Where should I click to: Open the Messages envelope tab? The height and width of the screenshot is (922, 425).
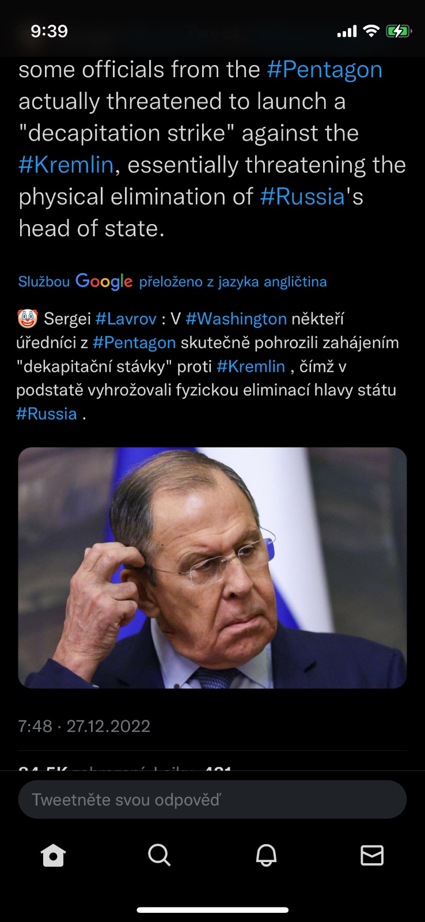(372, 855)
